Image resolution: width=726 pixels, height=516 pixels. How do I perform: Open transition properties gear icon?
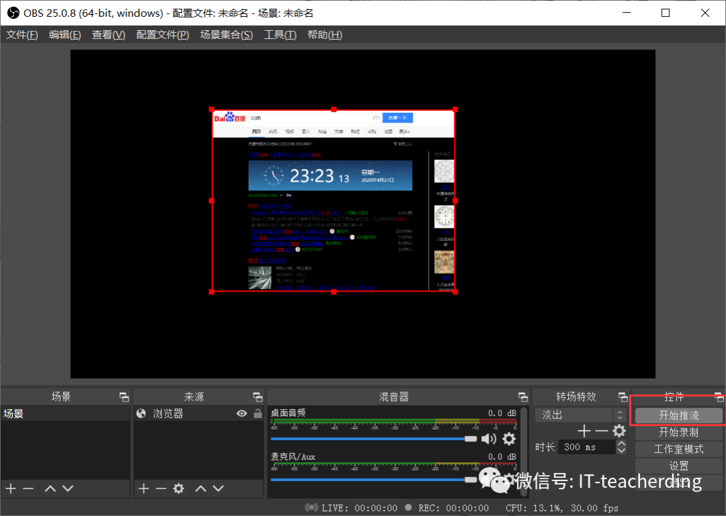[619, 431]
